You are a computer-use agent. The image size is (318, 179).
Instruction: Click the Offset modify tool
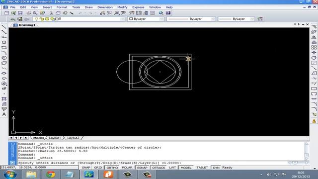(x=314, y=42)
